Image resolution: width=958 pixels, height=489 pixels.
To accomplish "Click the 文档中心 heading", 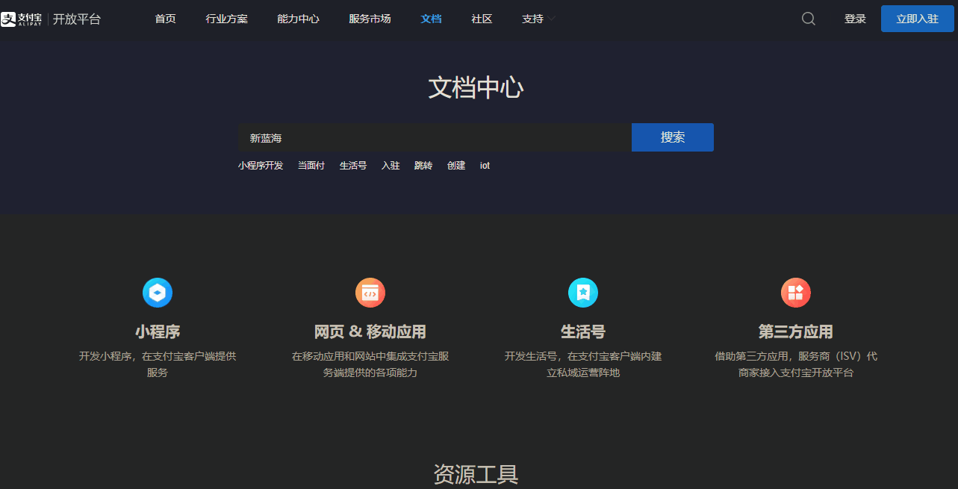I will (476, 87).
